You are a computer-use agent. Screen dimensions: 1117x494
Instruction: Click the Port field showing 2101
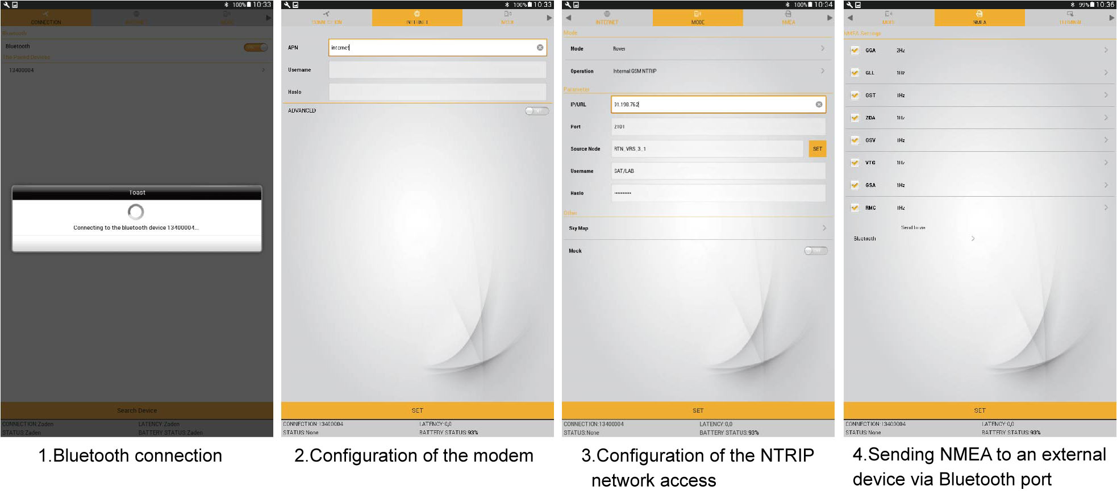coord(718,126)
